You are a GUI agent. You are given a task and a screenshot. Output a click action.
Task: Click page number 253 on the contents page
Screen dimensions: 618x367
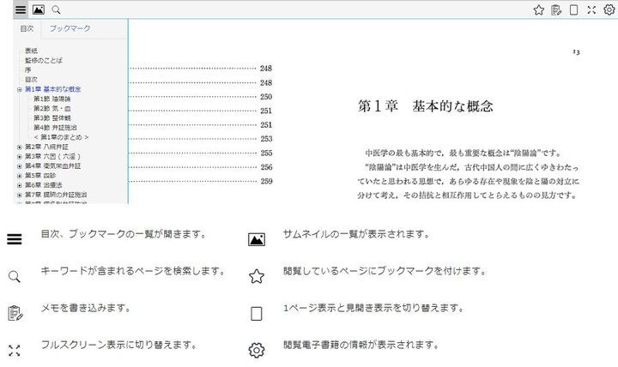(266, 139)
